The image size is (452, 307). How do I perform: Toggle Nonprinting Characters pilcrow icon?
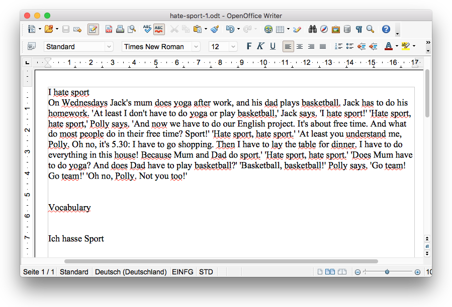pyautogui.click(x=359, y=29)
